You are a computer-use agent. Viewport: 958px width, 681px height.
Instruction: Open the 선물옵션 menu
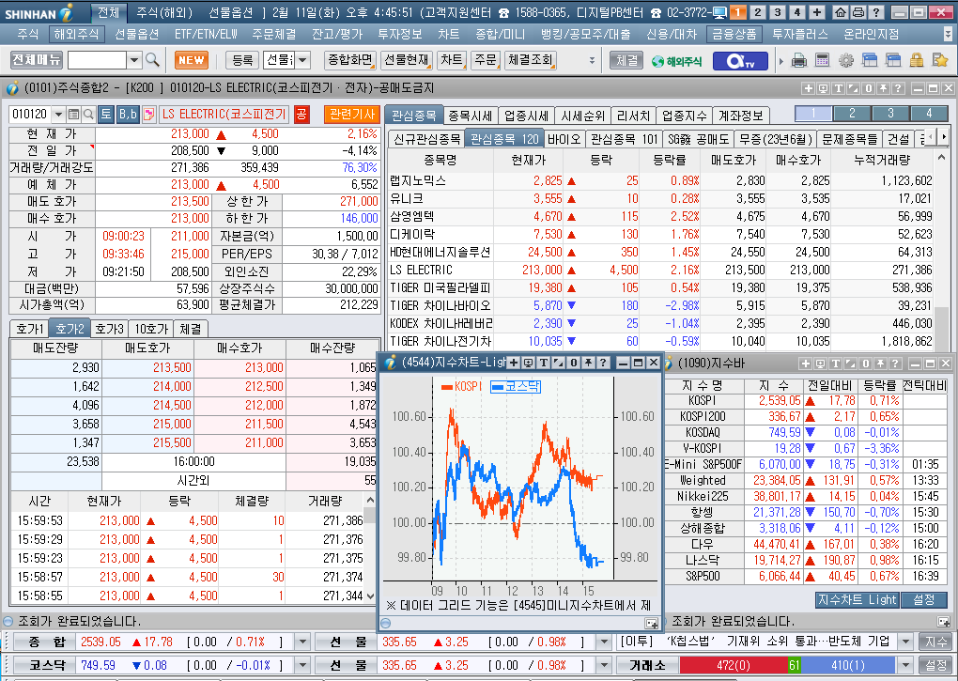click(x=136, y=34)
